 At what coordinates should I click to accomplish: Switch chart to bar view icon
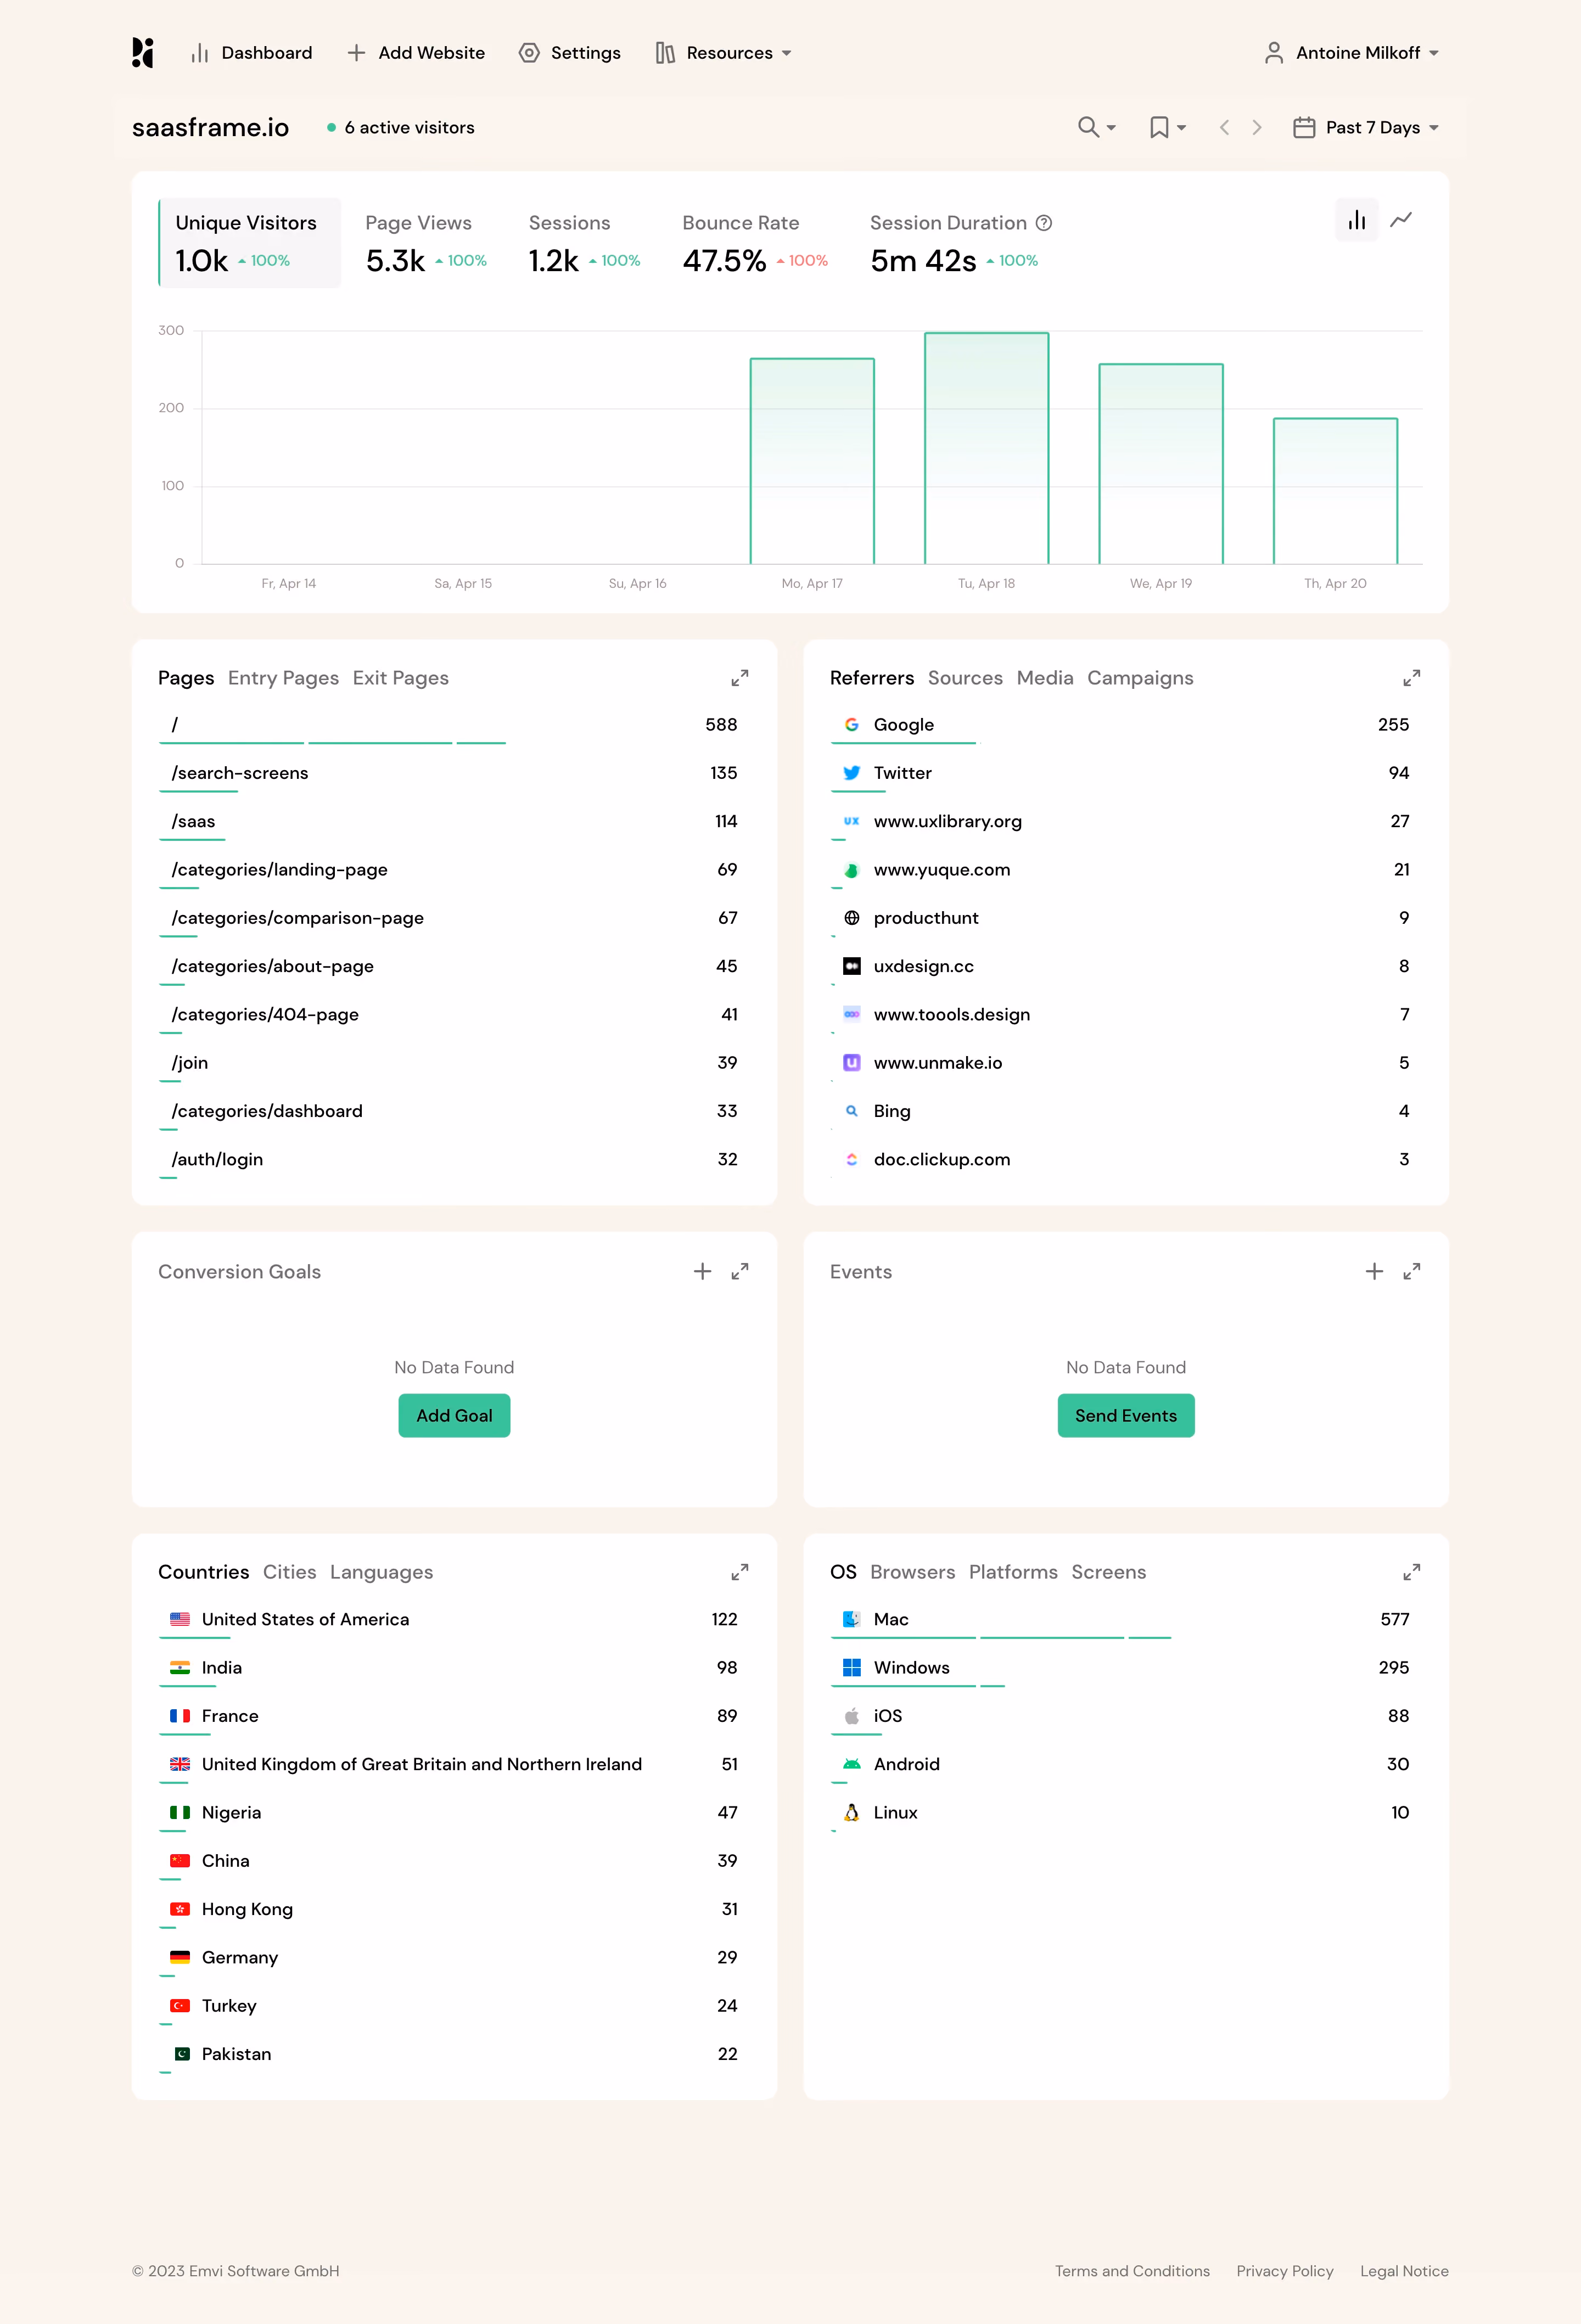click(1356, 220)
